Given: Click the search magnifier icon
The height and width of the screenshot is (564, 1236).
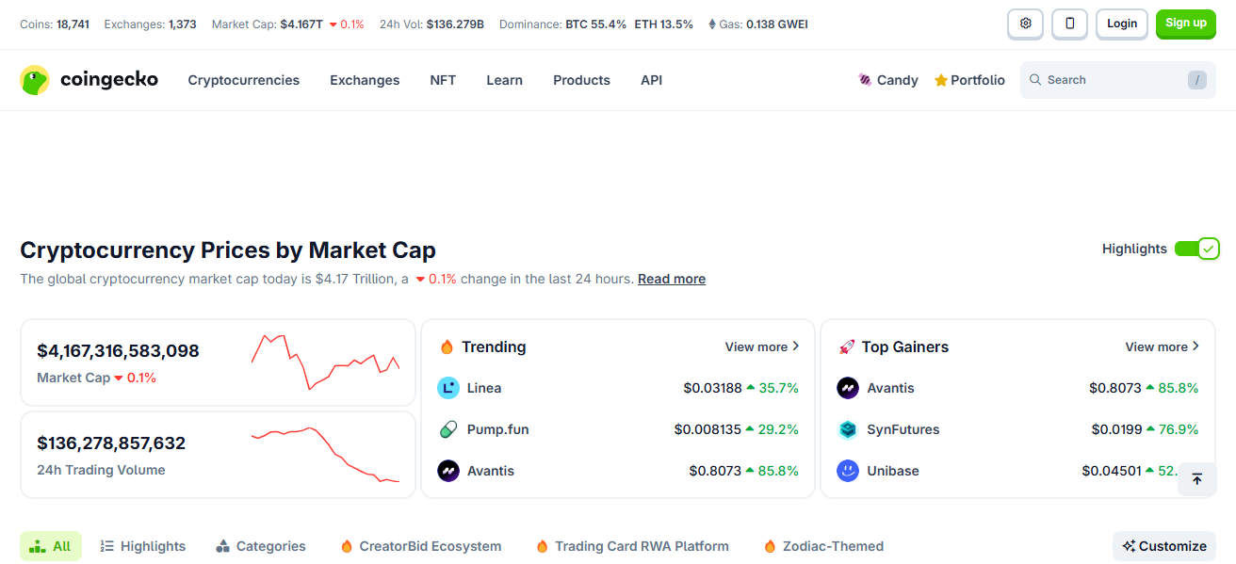Looking at the screenshot, I should click(1035, 80).
